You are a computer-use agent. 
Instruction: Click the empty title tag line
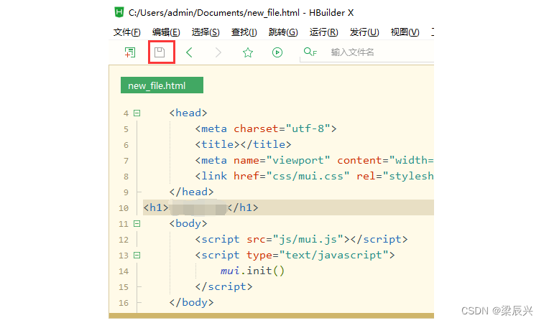(243, 144)
